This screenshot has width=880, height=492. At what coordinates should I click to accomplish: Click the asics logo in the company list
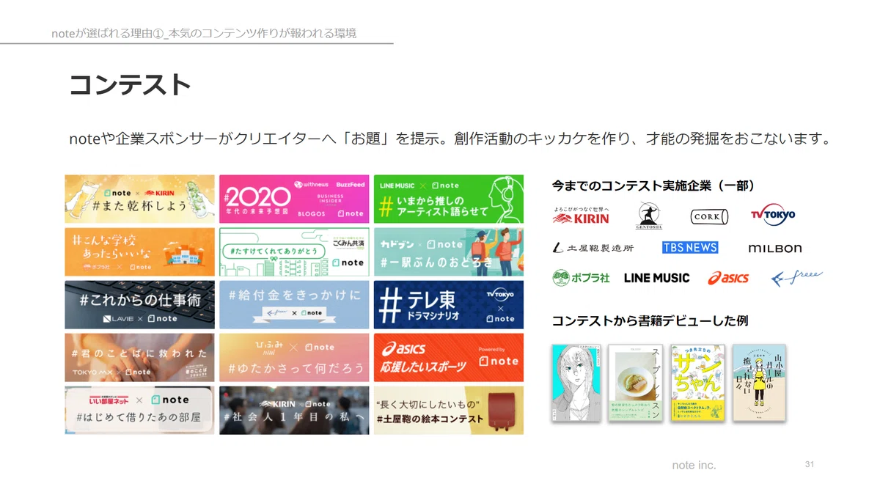point(728,278)
